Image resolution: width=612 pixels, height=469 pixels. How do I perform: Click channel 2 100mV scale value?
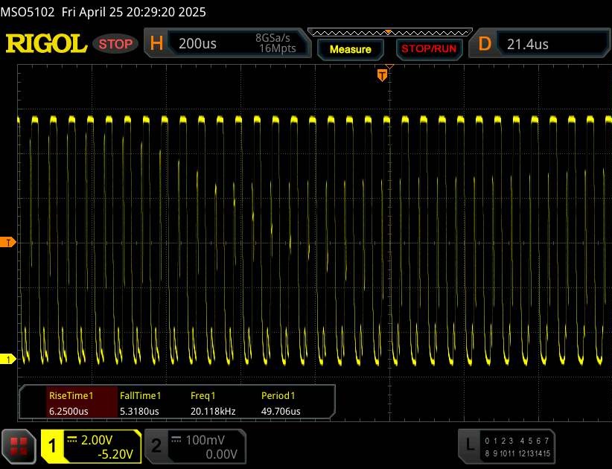point(205,440)
